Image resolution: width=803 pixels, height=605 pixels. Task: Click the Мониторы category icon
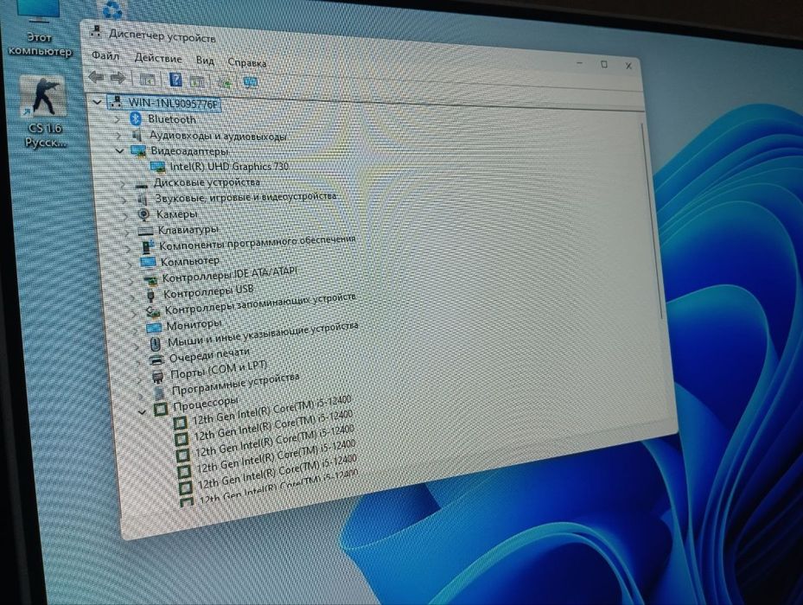pyautogui.click(x=154, y=327)
